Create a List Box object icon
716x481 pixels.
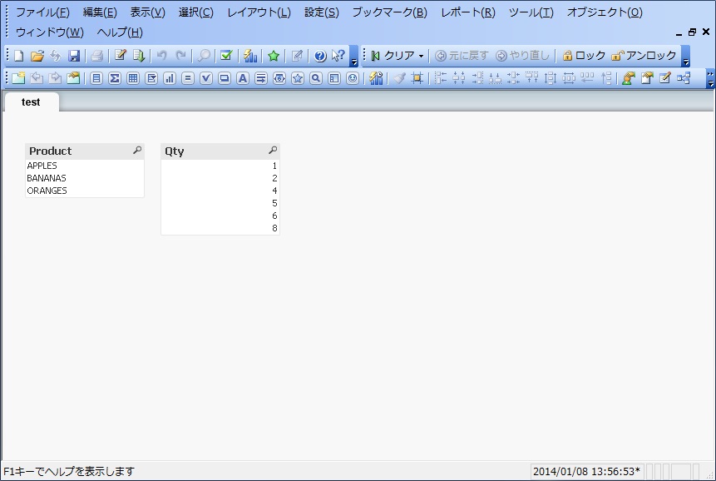click(x=96, y=78)
